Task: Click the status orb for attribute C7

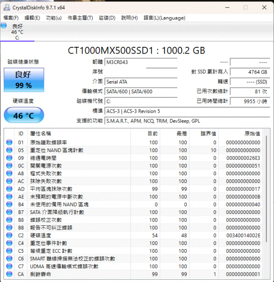Action: pos(9,266)
